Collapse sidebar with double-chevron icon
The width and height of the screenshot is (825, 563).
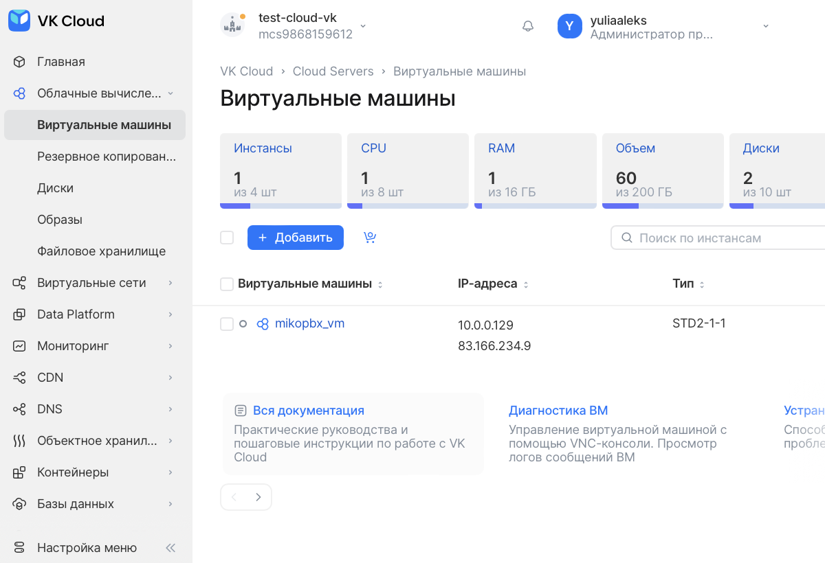coord(170,548)
